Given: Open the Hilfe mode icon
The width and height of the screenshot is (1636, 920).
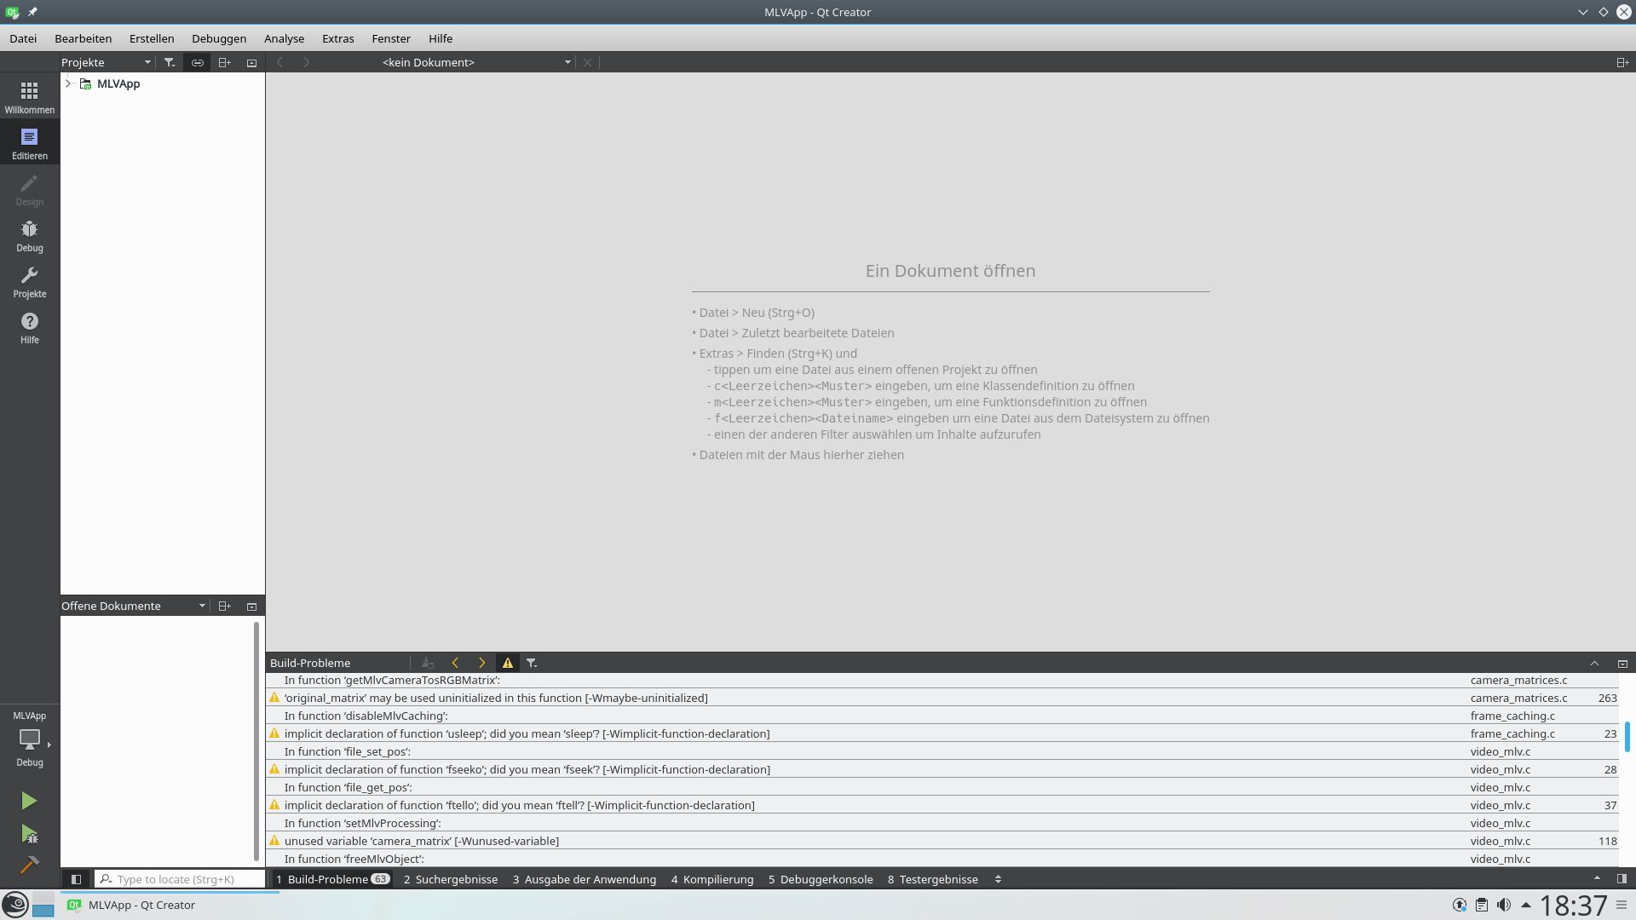Looking at the screenshot, I should click(x=29, y=328).
